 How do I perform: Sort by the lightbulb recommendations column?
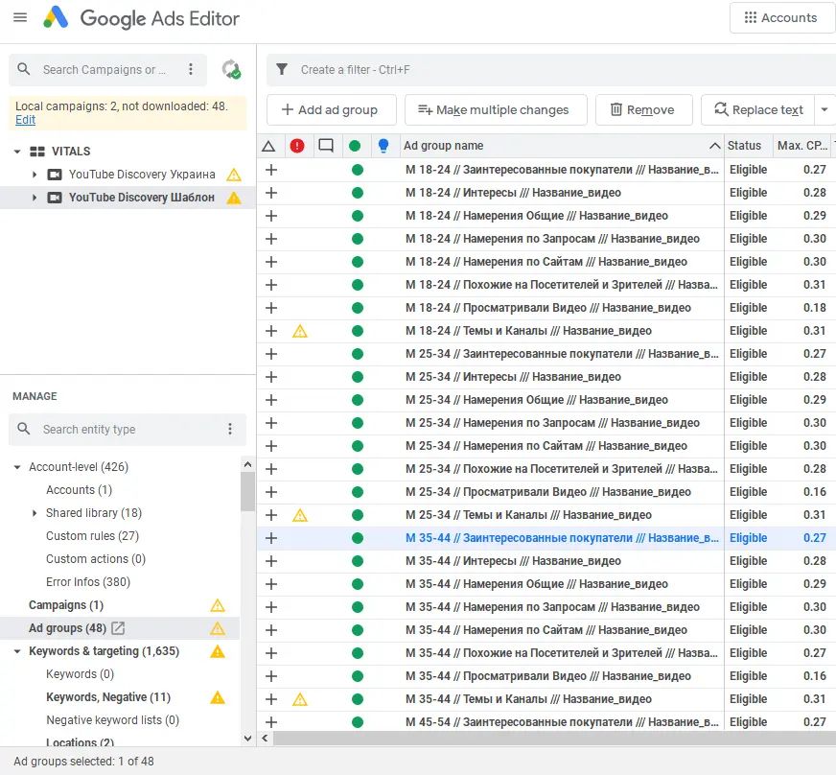383,146
